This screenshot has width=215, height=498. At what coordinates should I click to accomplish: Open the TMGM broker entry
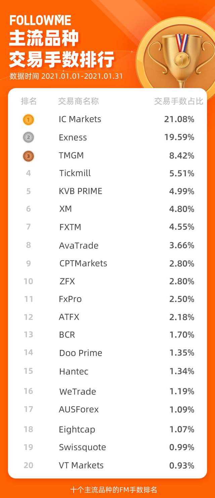71,156
